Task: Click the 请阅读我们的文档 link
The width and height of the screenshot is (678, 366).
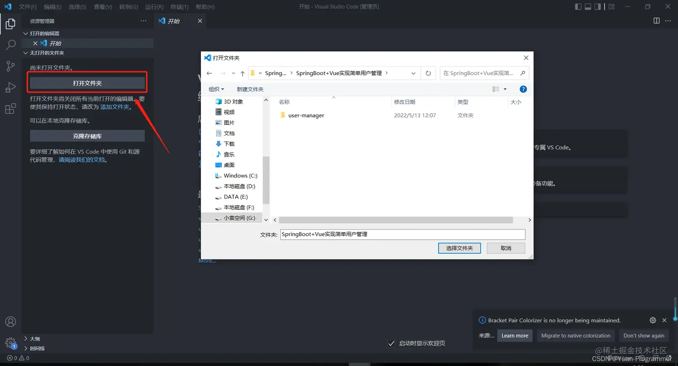Action: 82,160
